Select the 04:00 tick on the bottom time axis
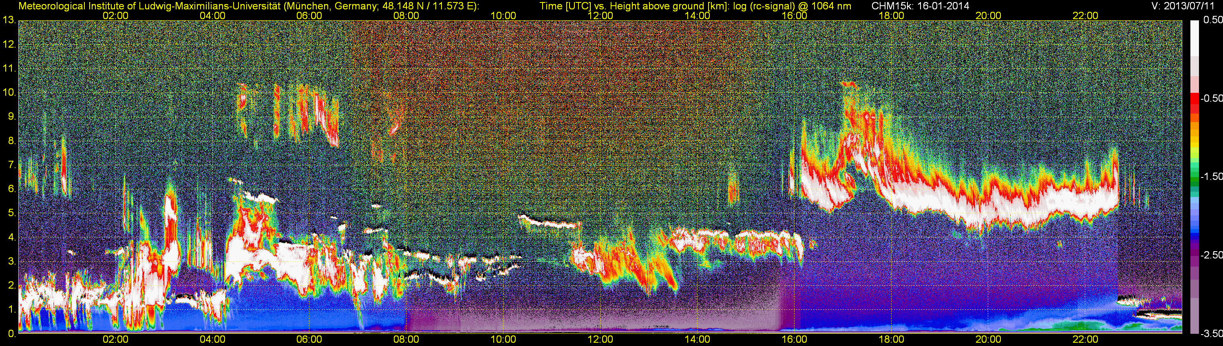 coord(212,339)
